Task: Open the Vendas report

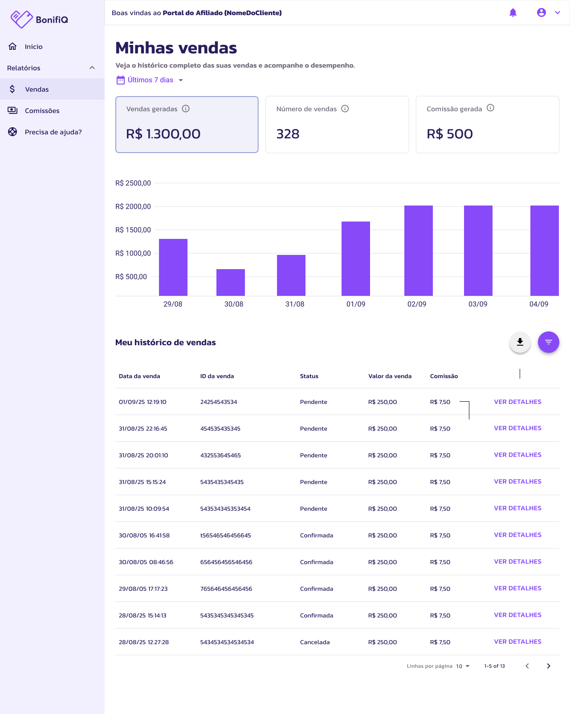Action: (x=52, y=89)
